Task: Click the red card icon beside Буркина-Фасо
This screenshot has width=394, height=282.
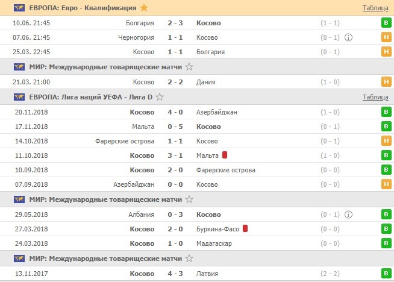Action: [245, 229]
